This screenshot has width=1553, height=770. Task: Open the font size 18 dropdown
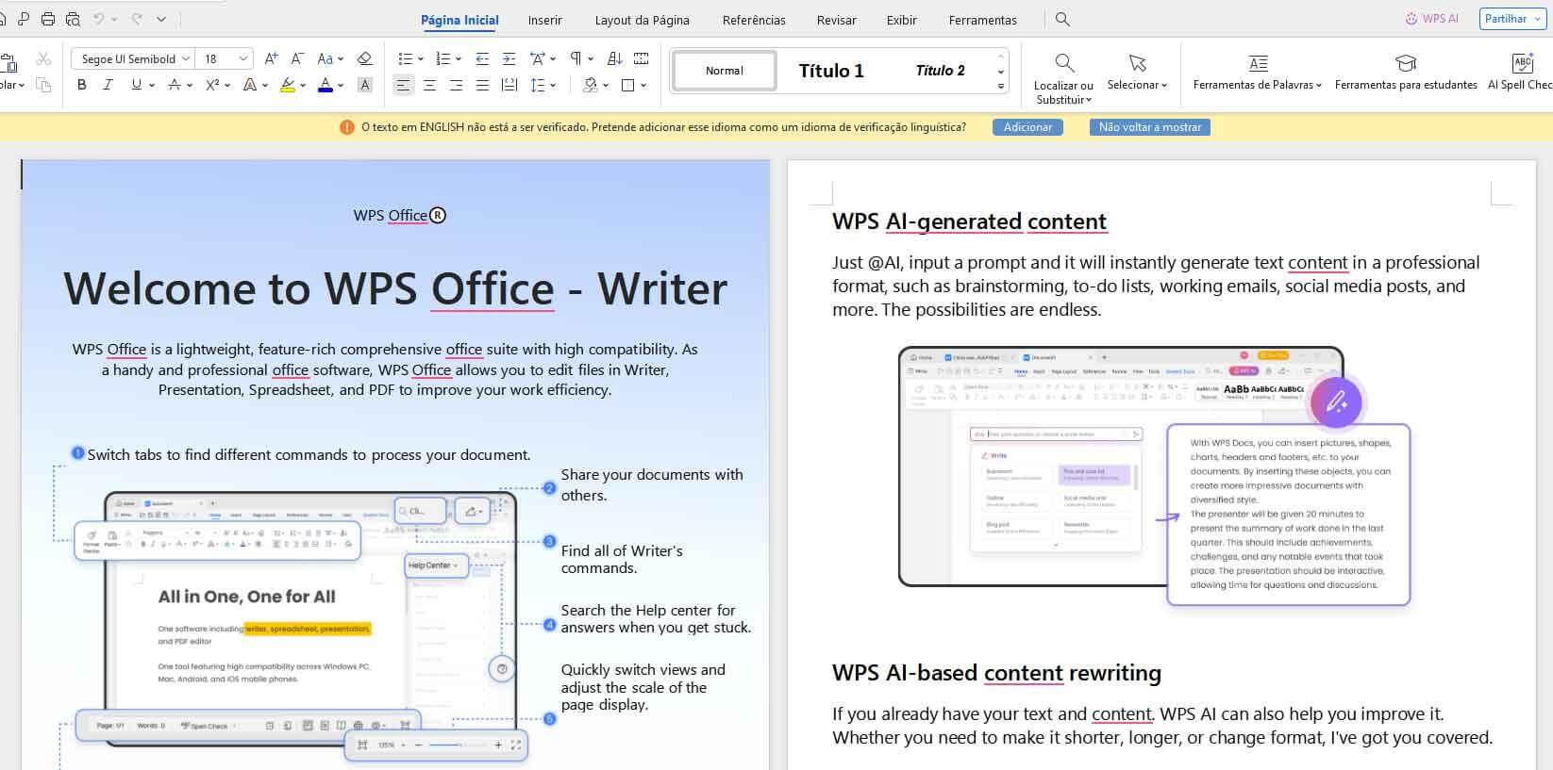tap(243, 58)
